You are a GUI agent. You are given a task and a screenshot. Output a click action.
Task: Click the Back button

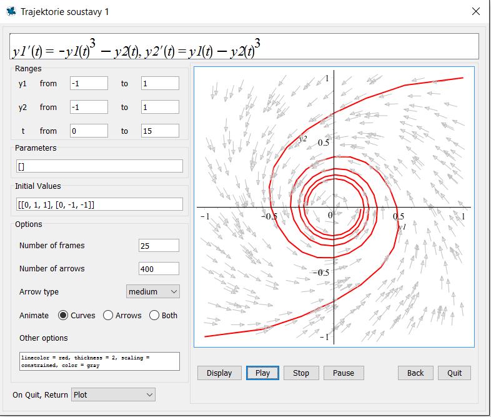click(x=415, y=373)
